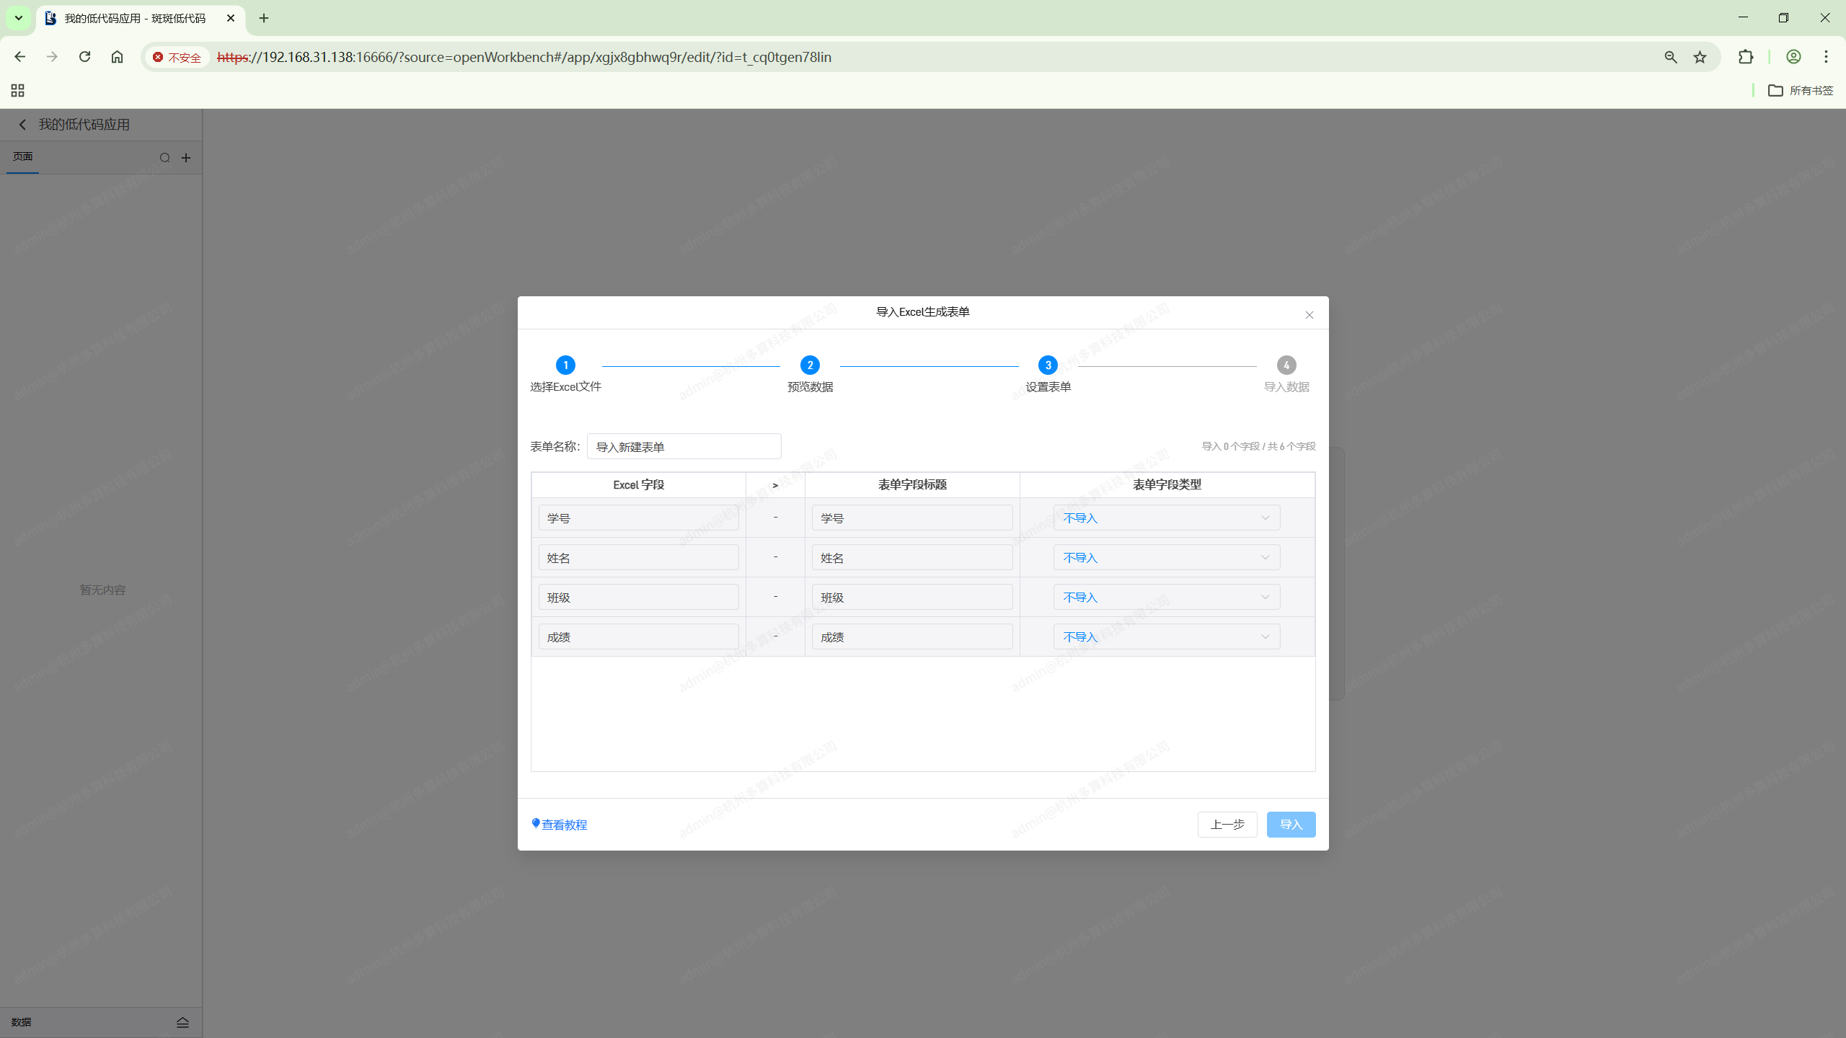Expand the 数据 panel collapse icon
Image resolution: width=1846 pixels, height=1038 pixels.
[182, 1022]
